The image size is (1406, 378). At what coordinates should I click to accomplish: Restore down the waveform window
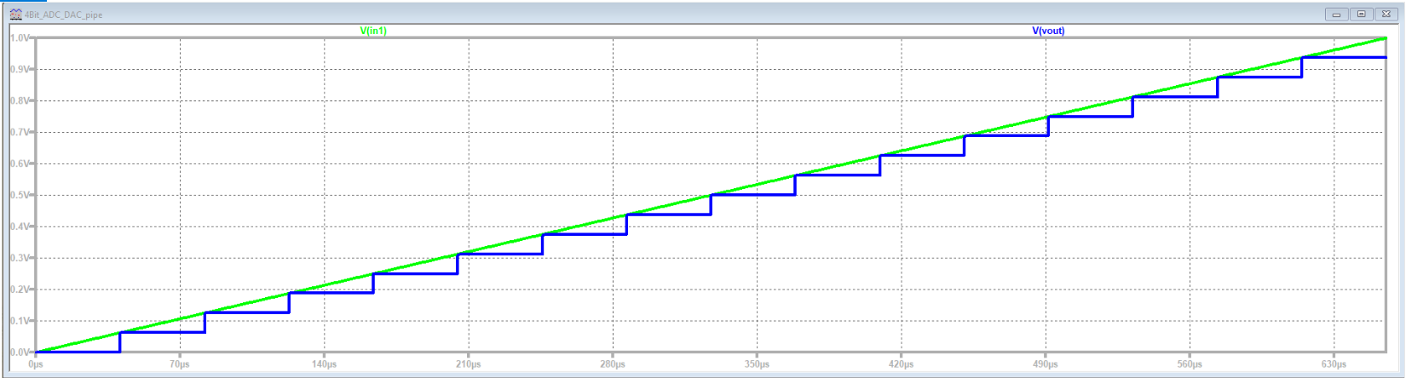[x=1361, y=14]
